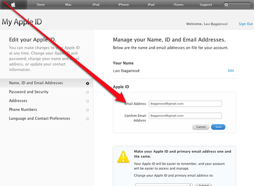Focus the Confirm Email Address field

tap(185, 116)
